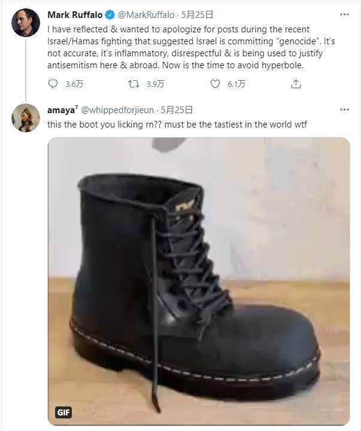Retweet Mark Ruffalo's apology tweet
The image size is (361, 431).
[x=134, y=85]
